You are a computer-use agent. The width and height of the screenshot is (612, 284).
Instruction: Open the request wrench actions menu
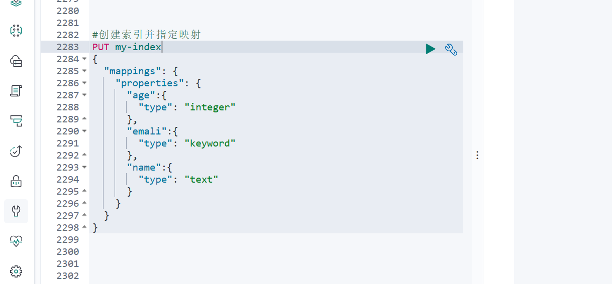[x=451, y=49]
